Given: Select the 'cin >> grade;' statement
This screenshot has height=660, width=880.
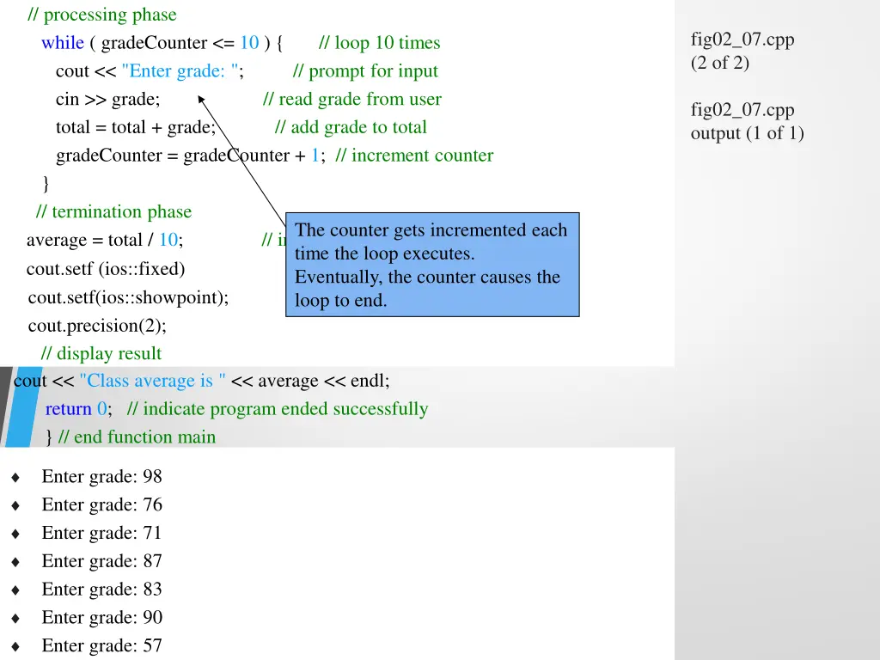Looking at the screenshot, I should tap(107, 100).
